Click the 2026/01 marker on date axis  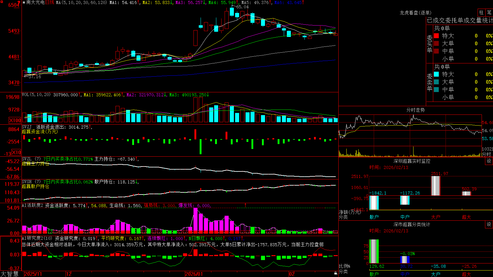coord(194,274)
